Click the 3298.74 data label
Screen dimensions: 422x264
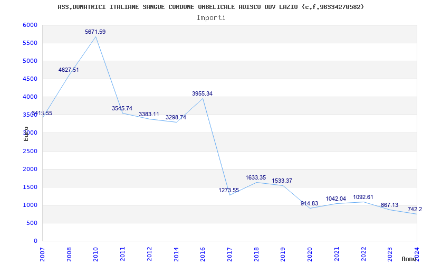click(x=176, y=117)
